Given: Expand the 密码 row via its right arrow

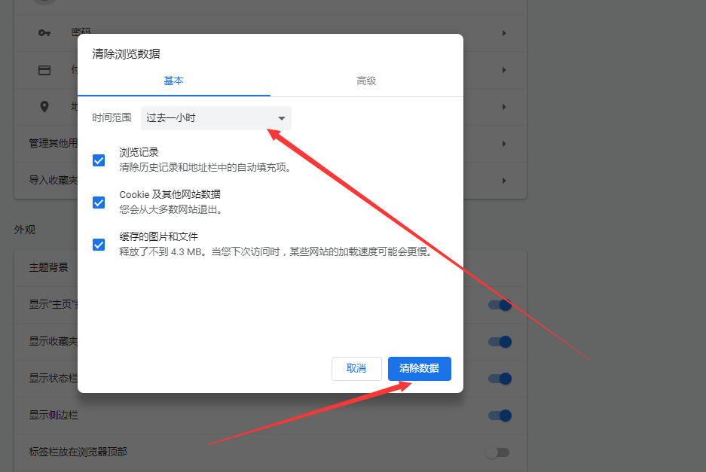Looking at the screenshot, I should 504,33.
